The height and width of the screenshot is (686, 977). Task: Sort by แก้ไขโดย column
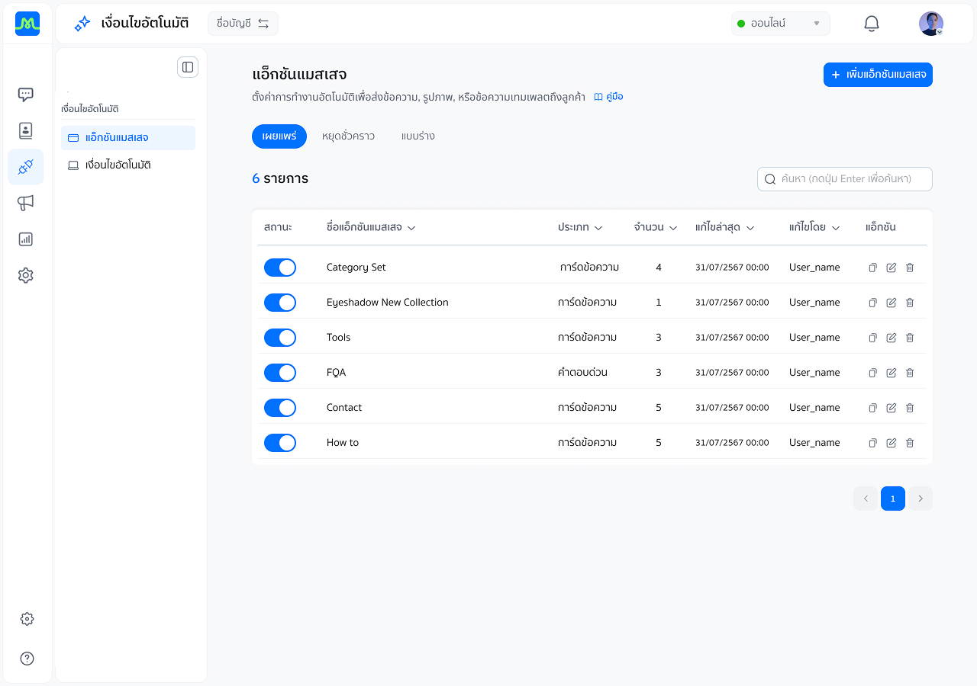(814, 227)
